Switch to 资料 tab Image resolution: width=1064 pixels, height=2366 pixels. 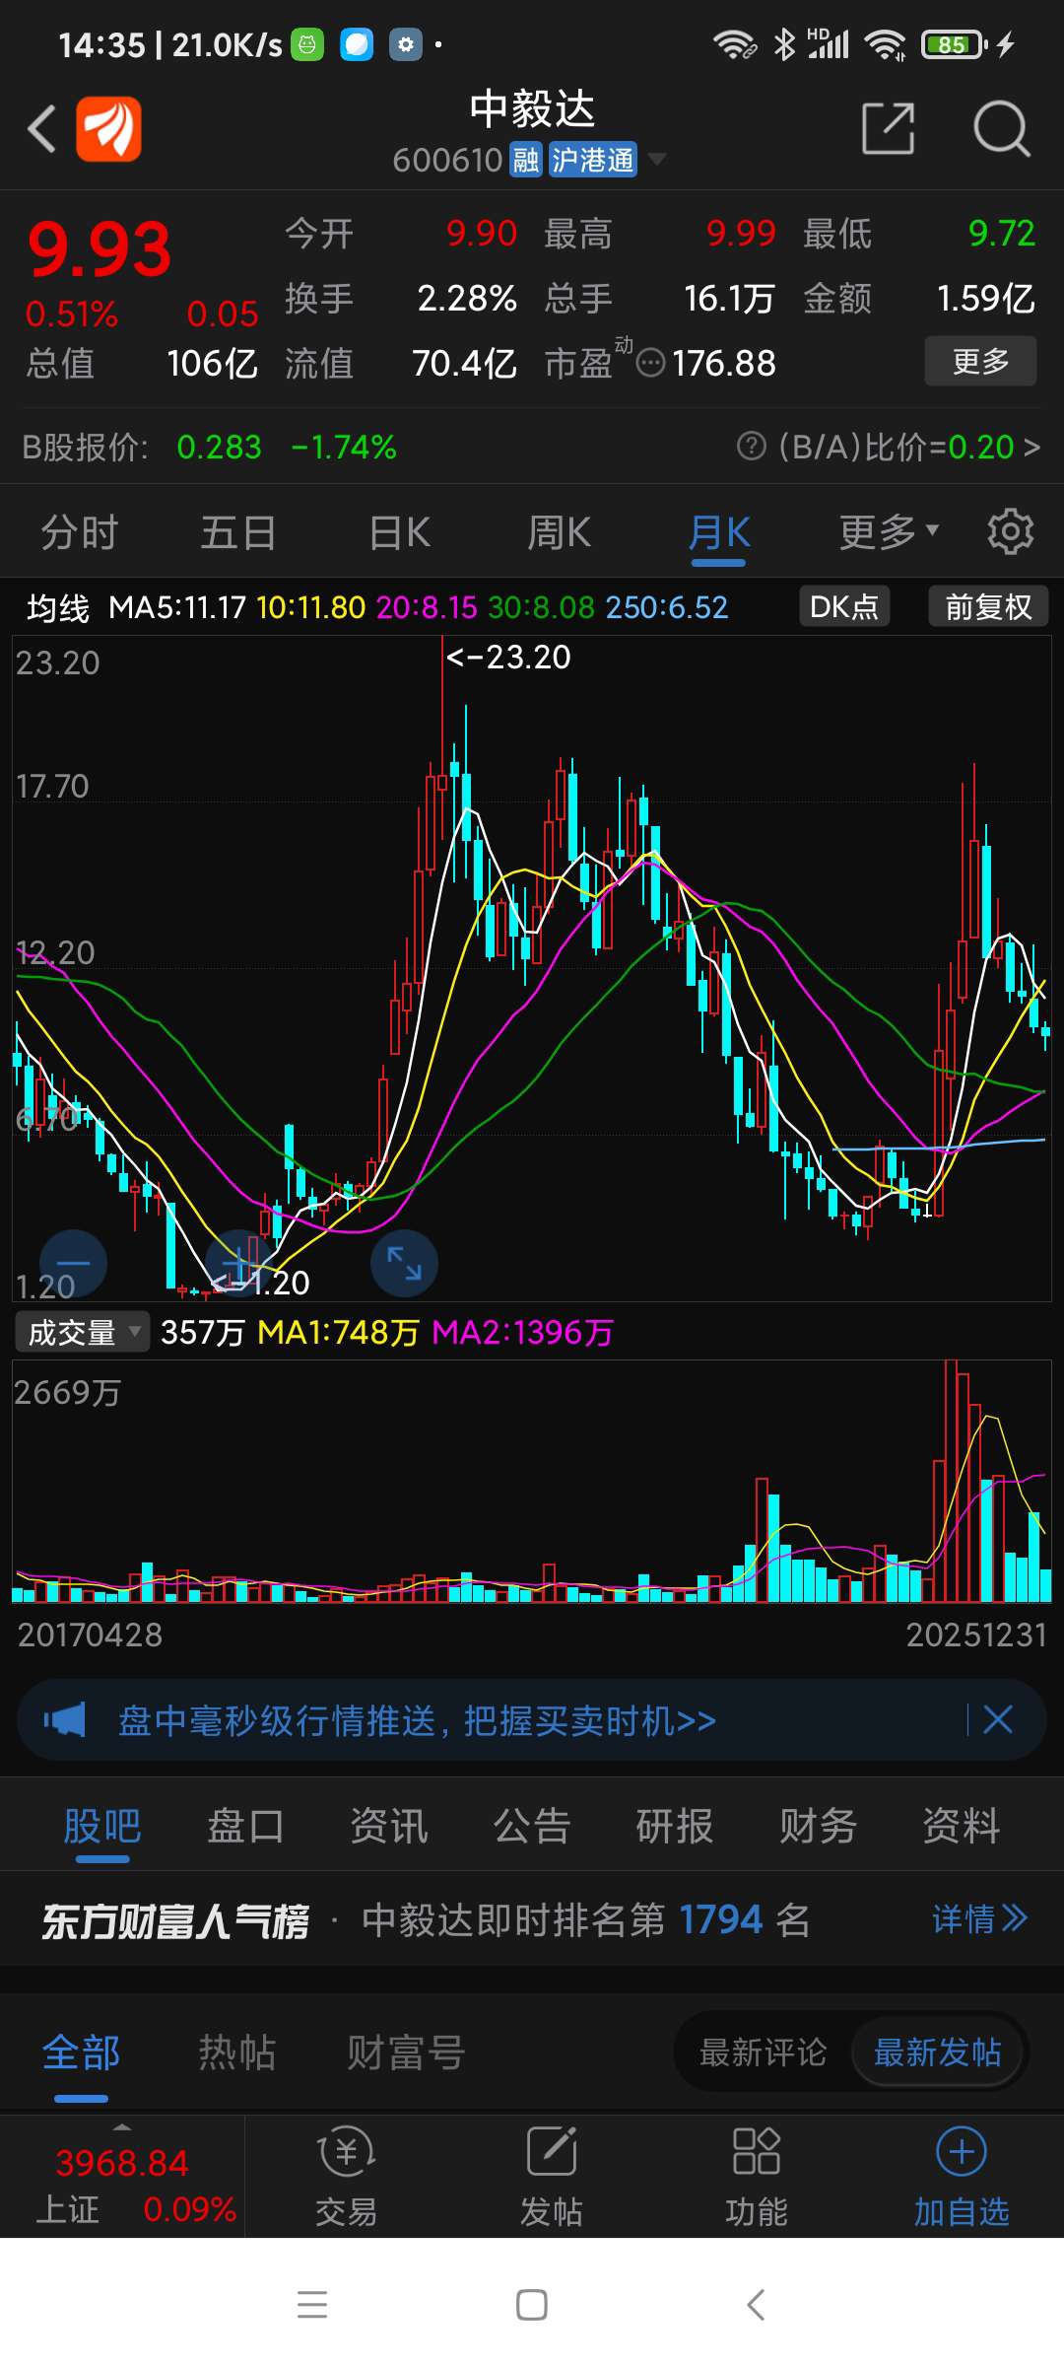(x=962, y=1826)
